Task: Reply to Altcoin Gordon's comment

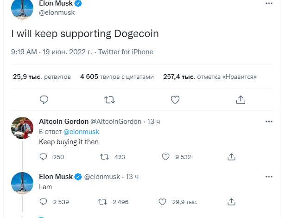Action: [x=44, y=157]
